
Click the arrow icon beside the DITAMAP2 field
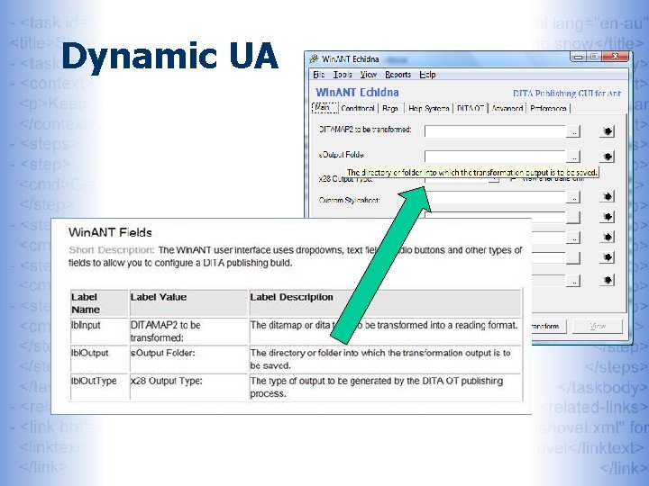tap(608, 131)
